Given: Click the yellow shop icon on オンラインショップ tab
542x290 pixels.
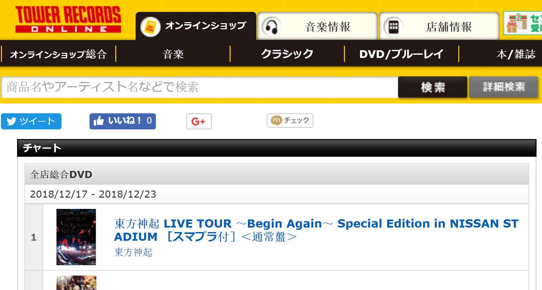Looking at the screenshot, I should coord(150,27).
